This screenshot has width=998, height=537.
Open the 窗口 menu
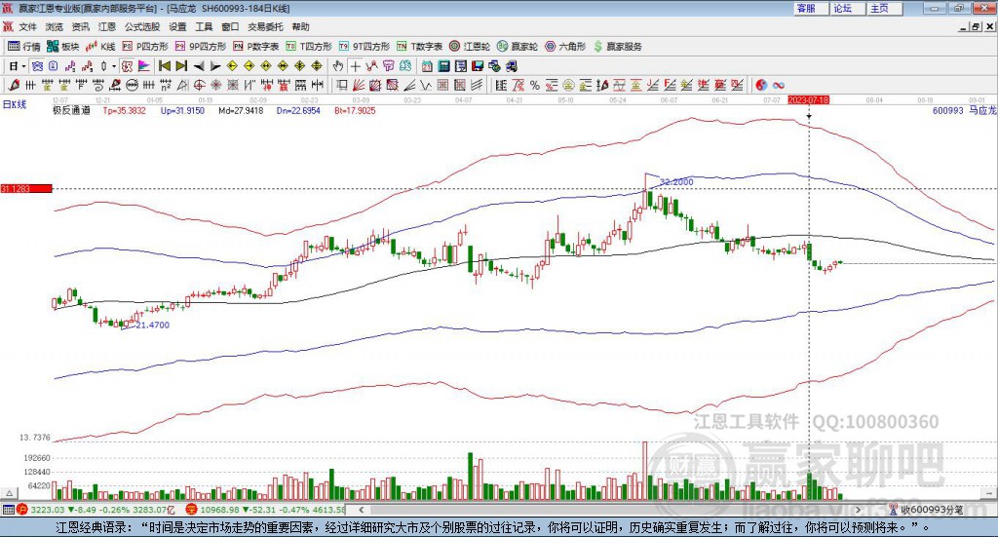tap(230, 26)
